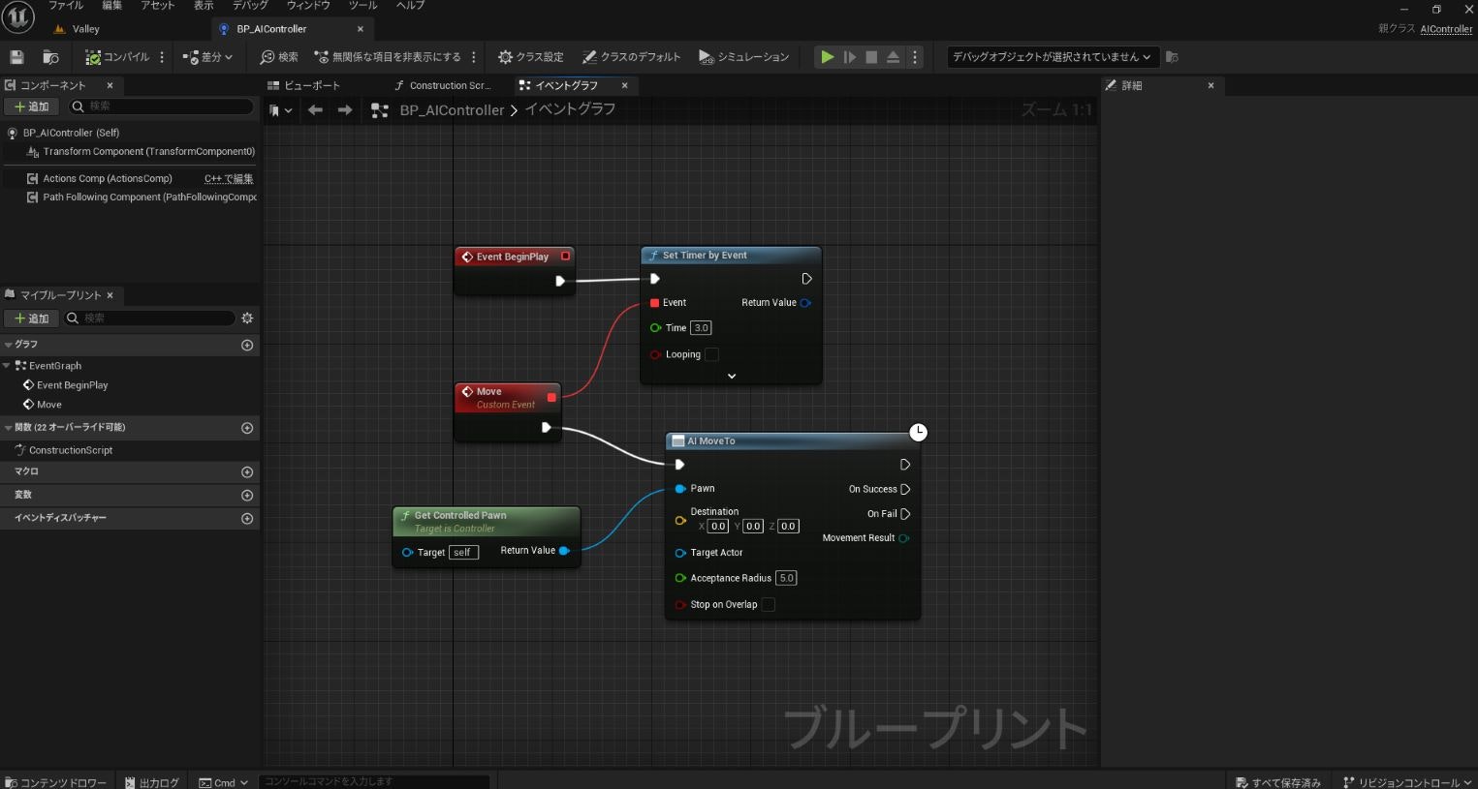The height and width of the screenshot is (789, 1478).
Task: Select Move event in My Blueprint
Action: coord(48,405)
